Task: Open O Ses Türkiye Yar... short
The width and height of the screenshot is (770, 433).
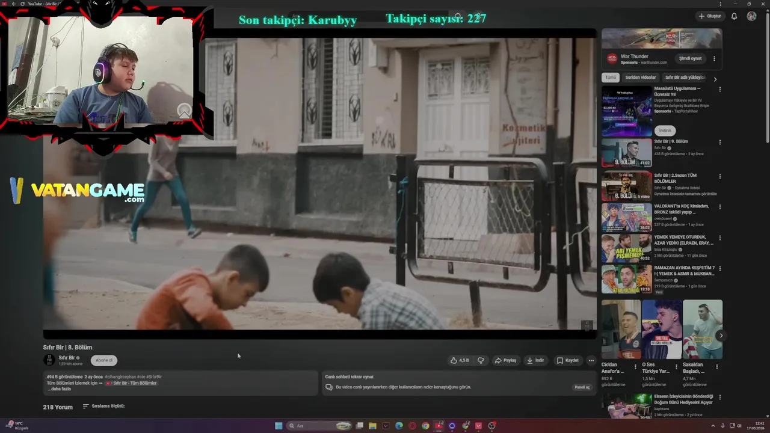Action: pos(662,330)
